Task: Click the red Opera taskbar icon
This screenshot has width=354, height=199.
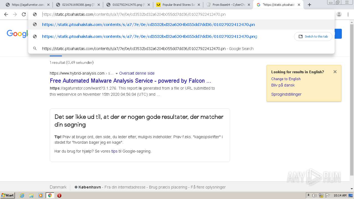Action: (59, 195)
